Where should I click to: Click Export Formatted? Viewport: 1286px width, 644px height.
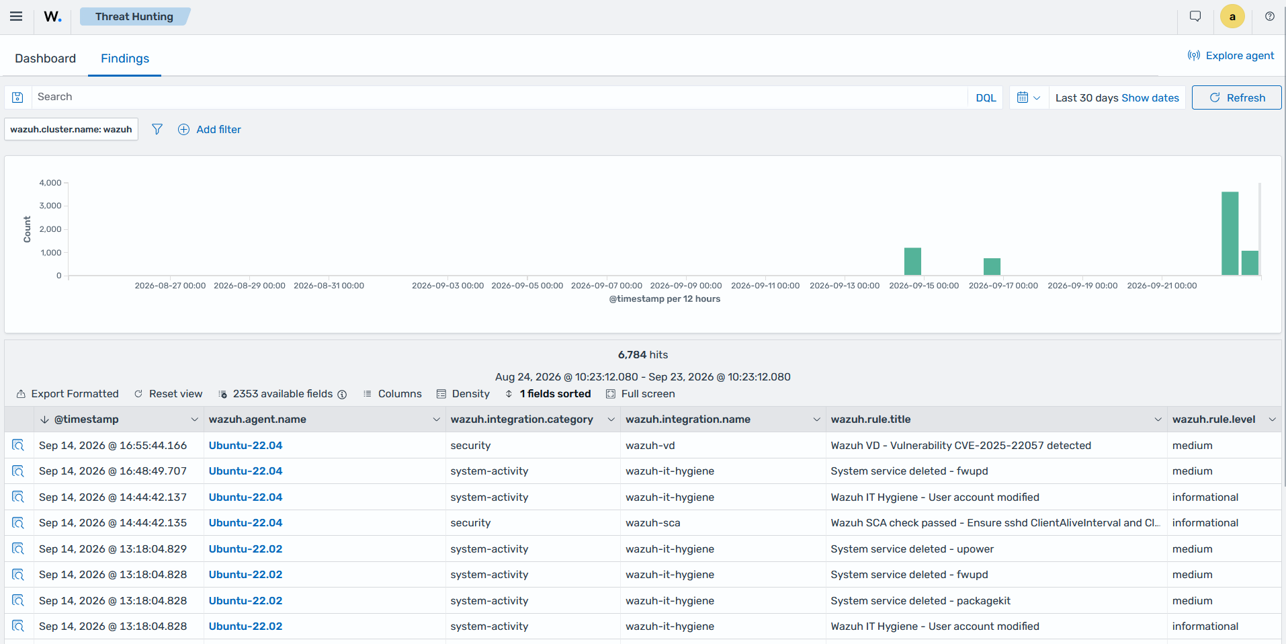[x=68, y=394]
